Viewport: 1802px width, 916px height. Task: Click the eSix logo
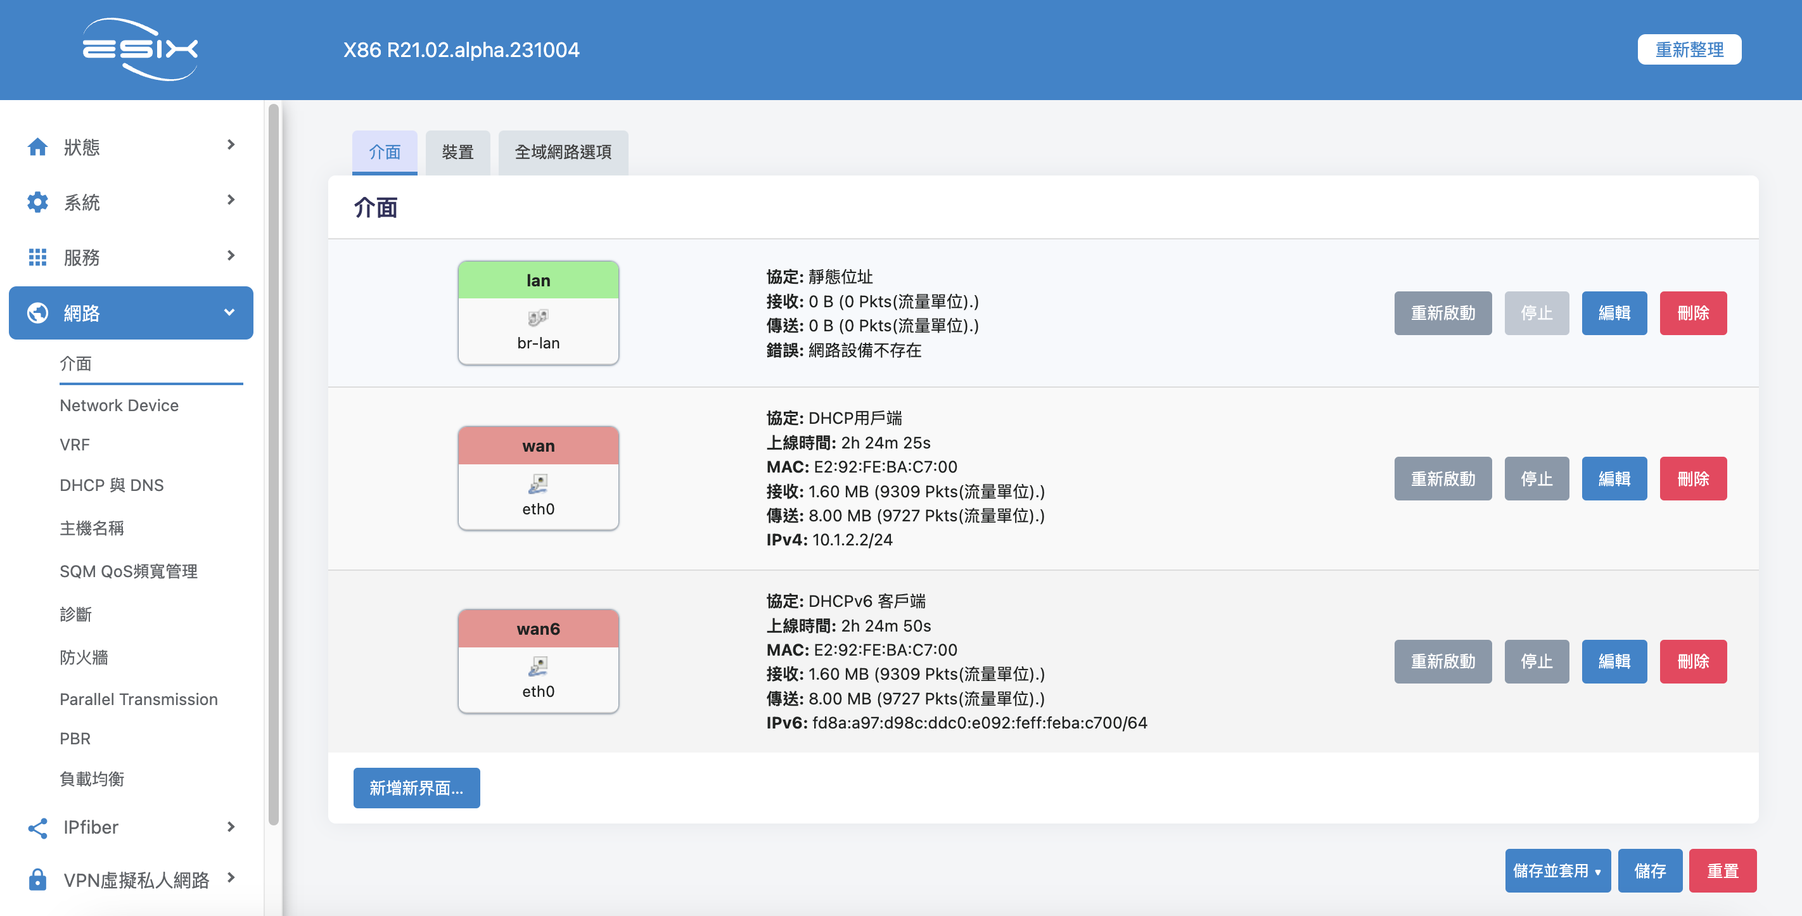140,49
